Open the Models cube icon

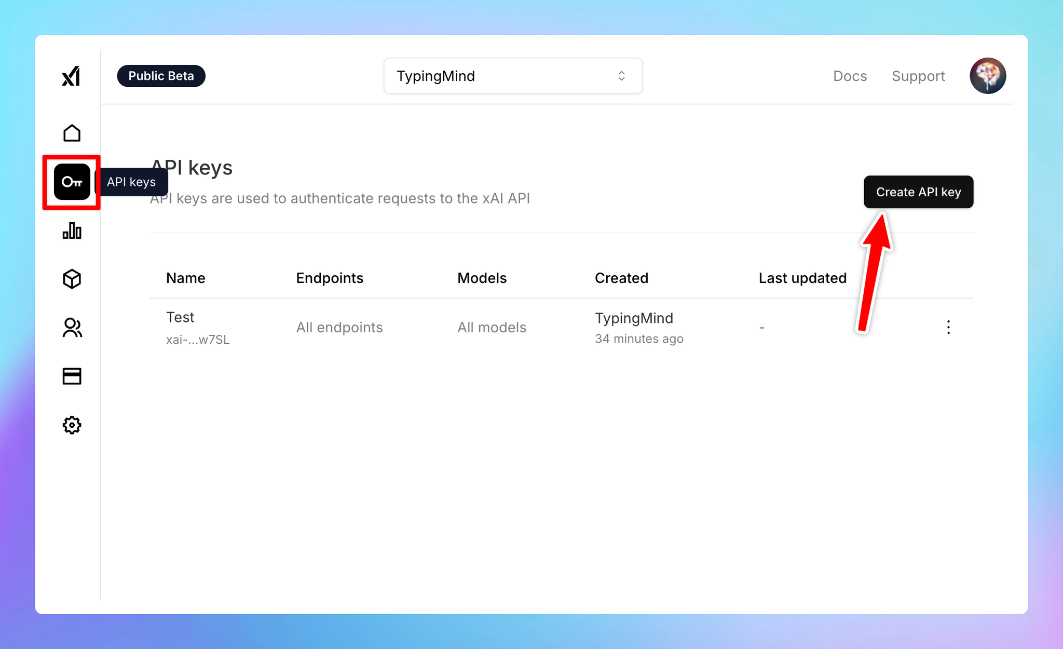pos(72,279)
